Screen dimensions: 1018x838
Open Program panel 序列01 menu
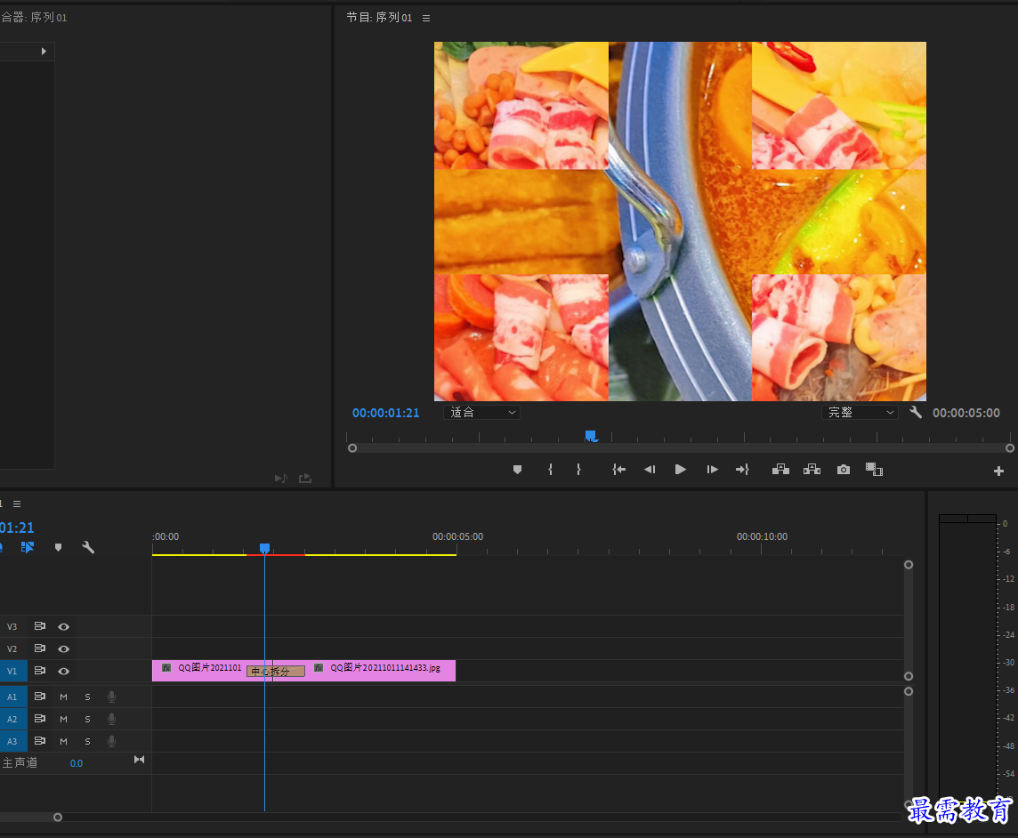426,18
